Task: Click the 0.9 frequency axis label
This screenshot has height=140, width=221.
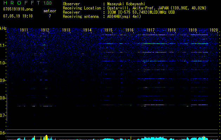Action: coord(3,80)
